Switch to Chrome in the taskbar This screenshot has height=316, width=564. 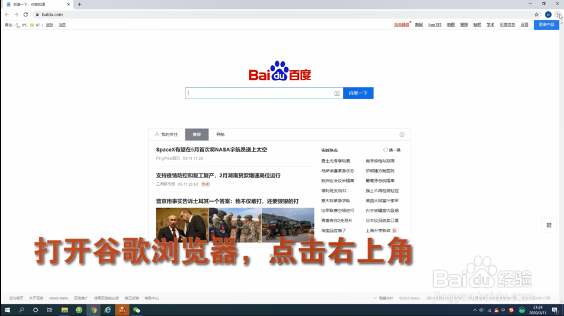click(94, 310)
